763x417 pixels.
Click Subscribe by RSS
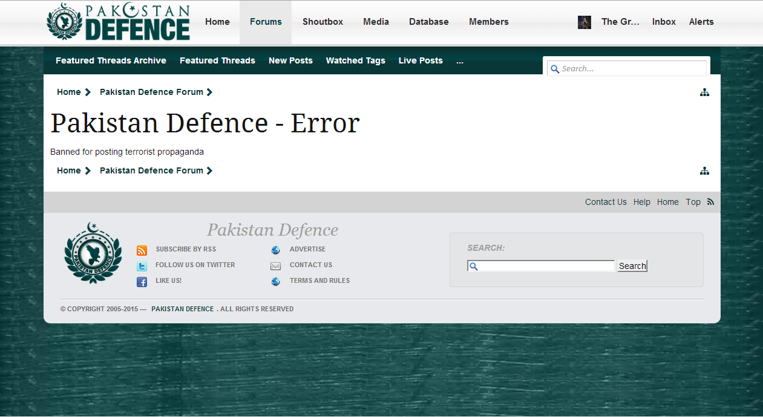[186, 249]
